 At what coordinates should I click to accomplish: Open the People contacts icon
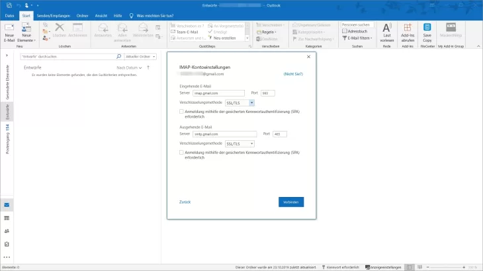(x=7, y=231)
